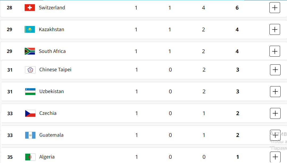The height and width of the screenshot is (163, 287).
Task: Click the Kazakhstan flag icon
Action: [30, 30]
